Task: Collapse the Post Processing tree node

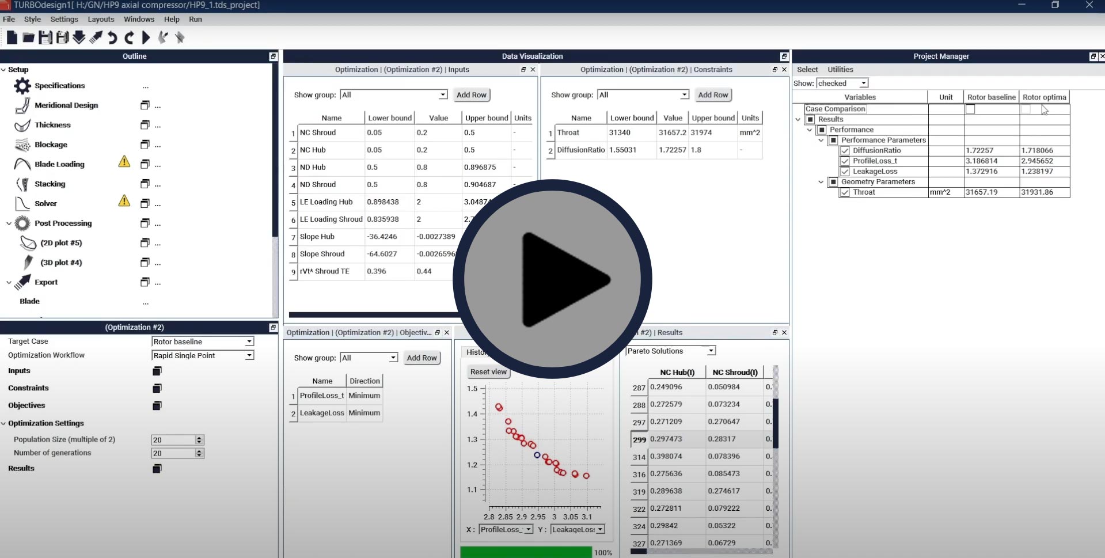Action: [9, 223]
